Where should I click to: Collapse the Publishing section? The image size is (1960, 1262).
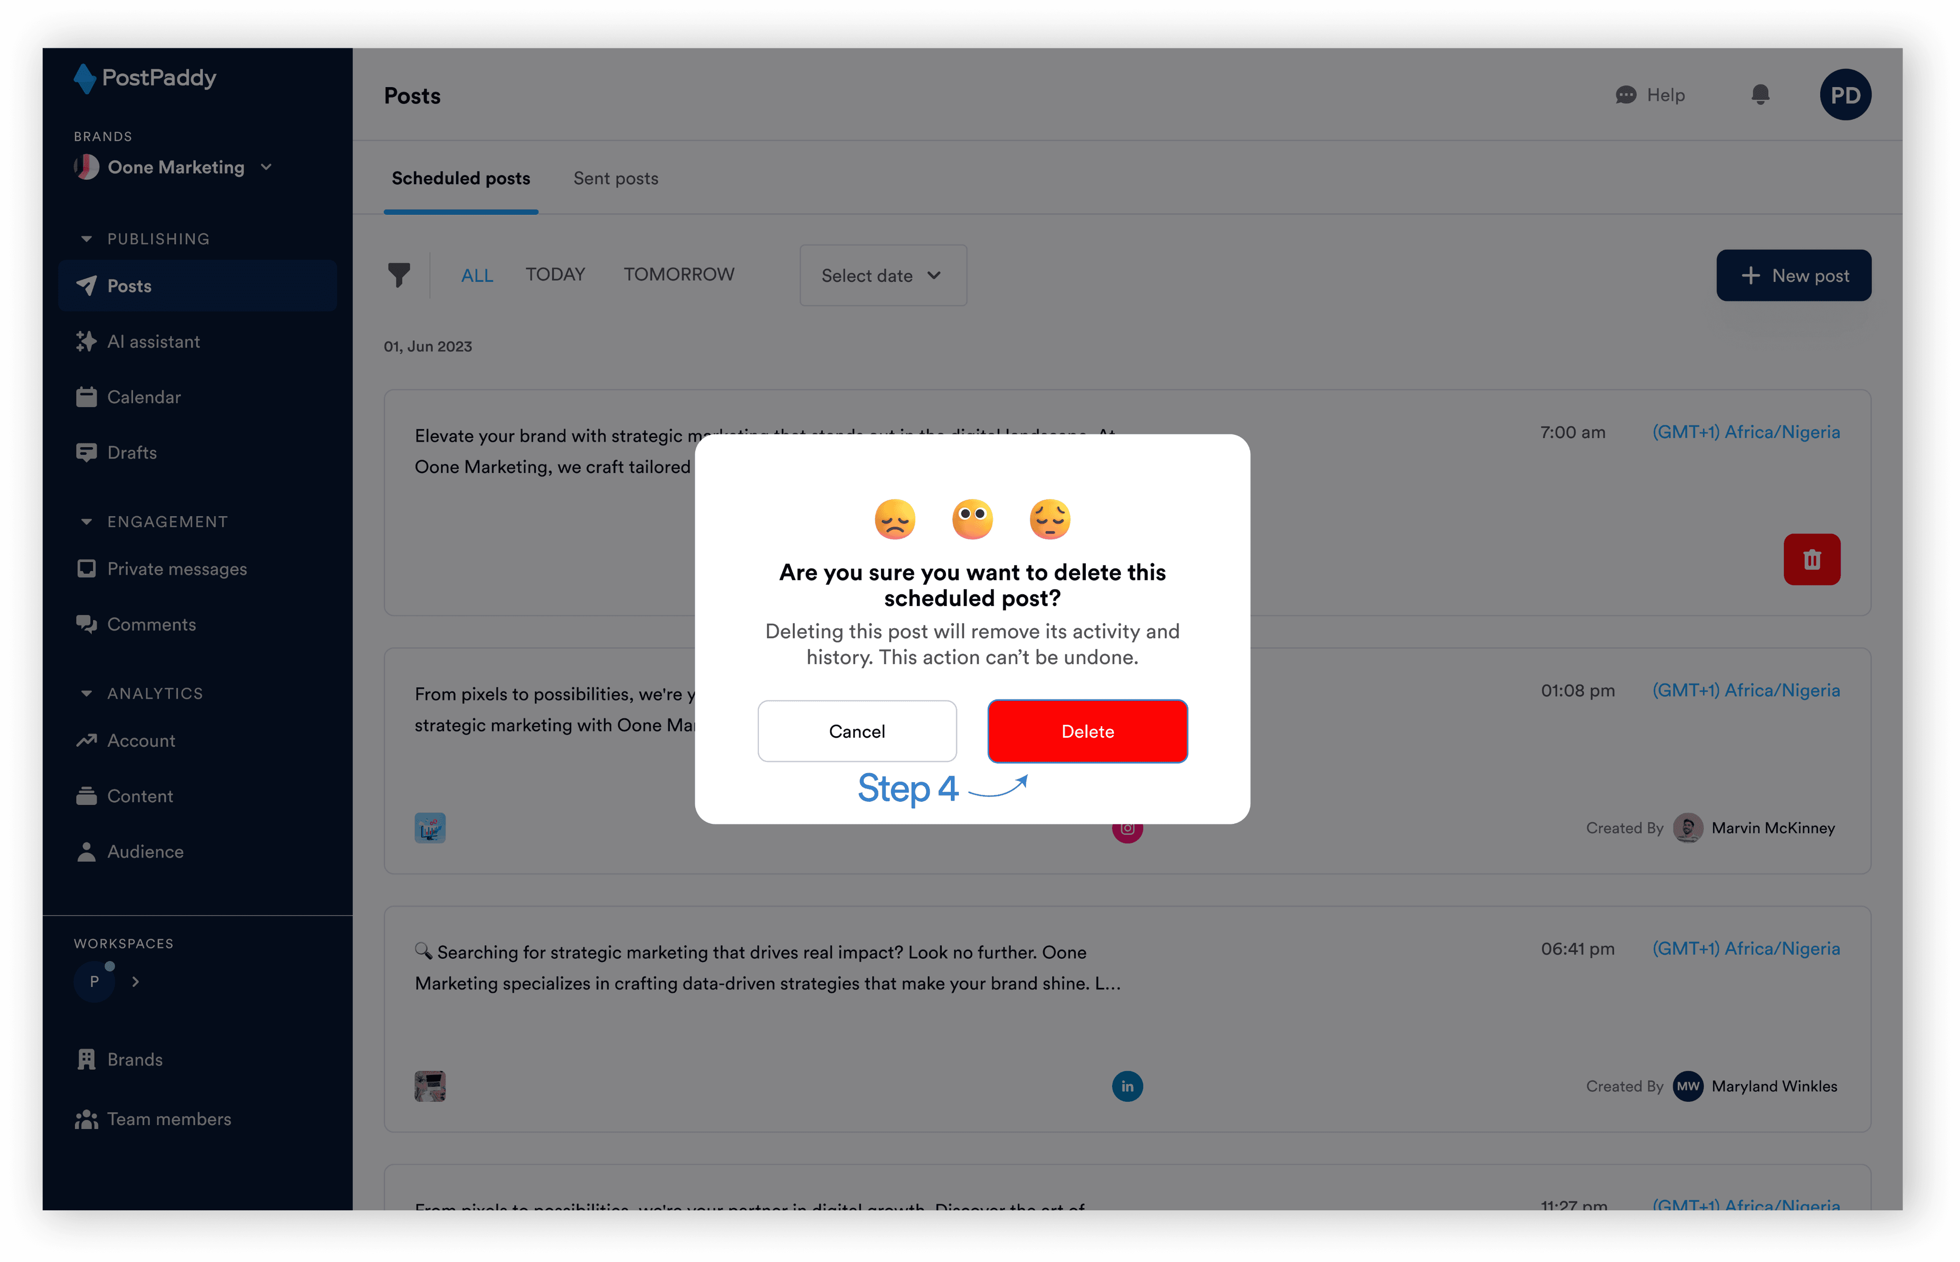pos(86,239)
